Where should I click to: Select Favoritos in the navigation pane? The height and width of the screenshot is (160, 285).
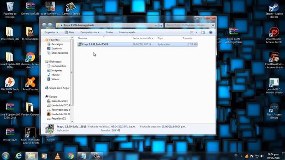(54, 40)
